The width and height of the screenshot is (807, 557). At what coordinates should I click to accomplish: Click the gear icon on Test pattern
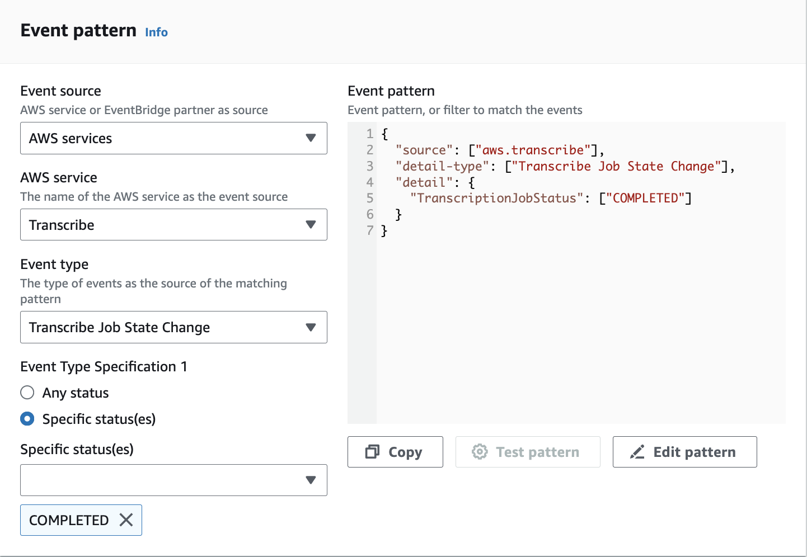coord(480,452)
